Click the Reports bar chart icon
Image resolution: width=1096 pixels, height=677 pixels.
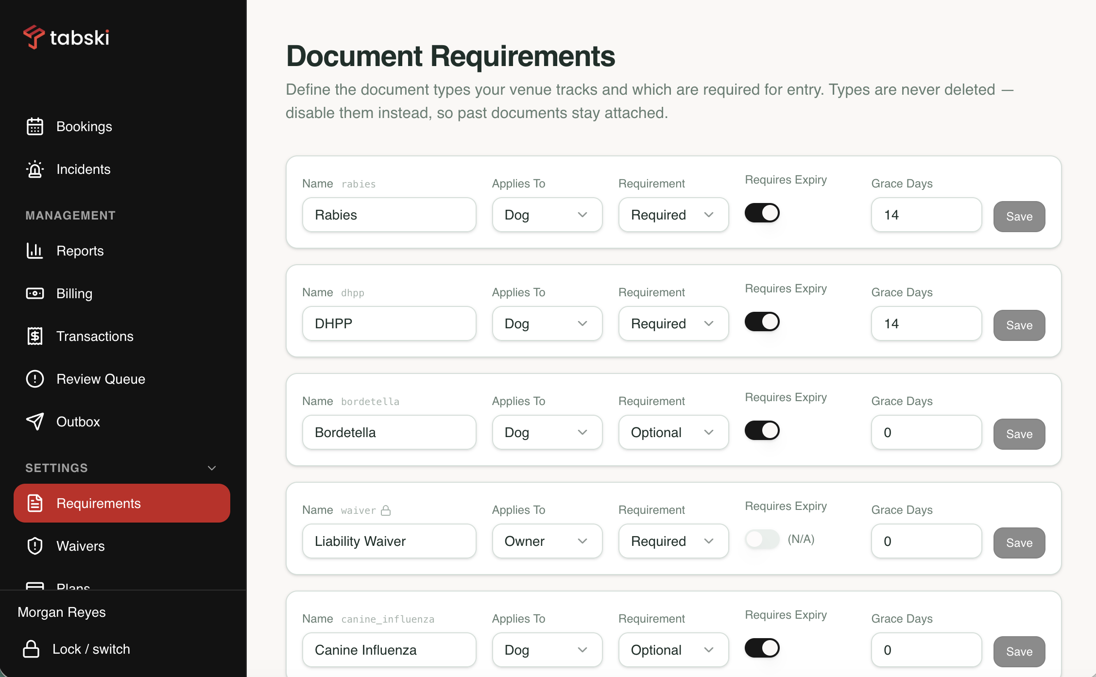coord(35,251)
